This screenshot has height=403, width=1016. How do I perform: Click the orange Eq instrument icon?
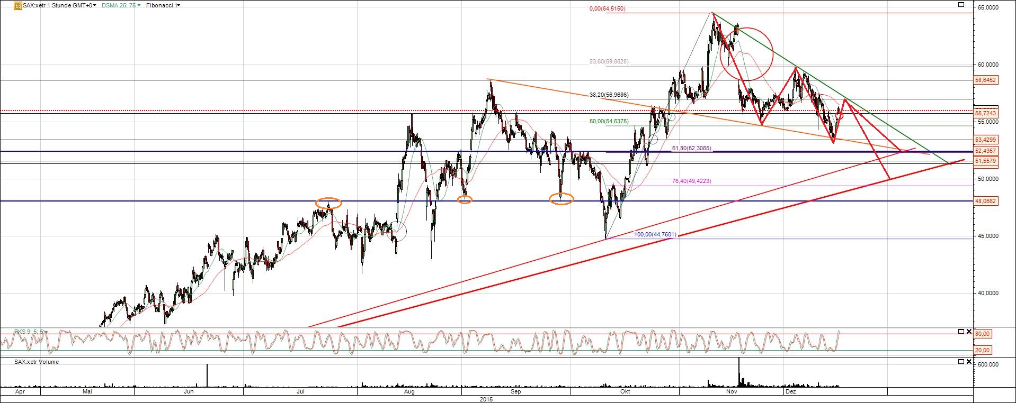(18, 5)
